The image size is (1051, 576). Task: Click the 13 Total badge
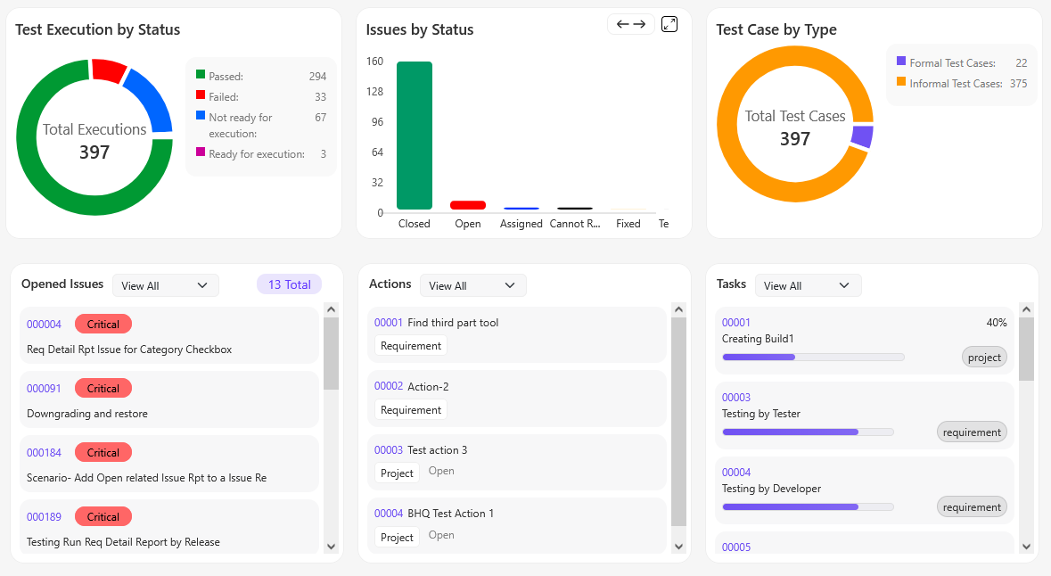289,284
